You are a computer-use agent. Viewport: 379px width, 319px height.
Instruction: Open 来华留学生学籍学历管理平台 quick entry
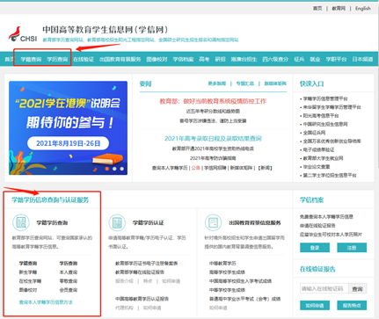click(x=332, y=107)
